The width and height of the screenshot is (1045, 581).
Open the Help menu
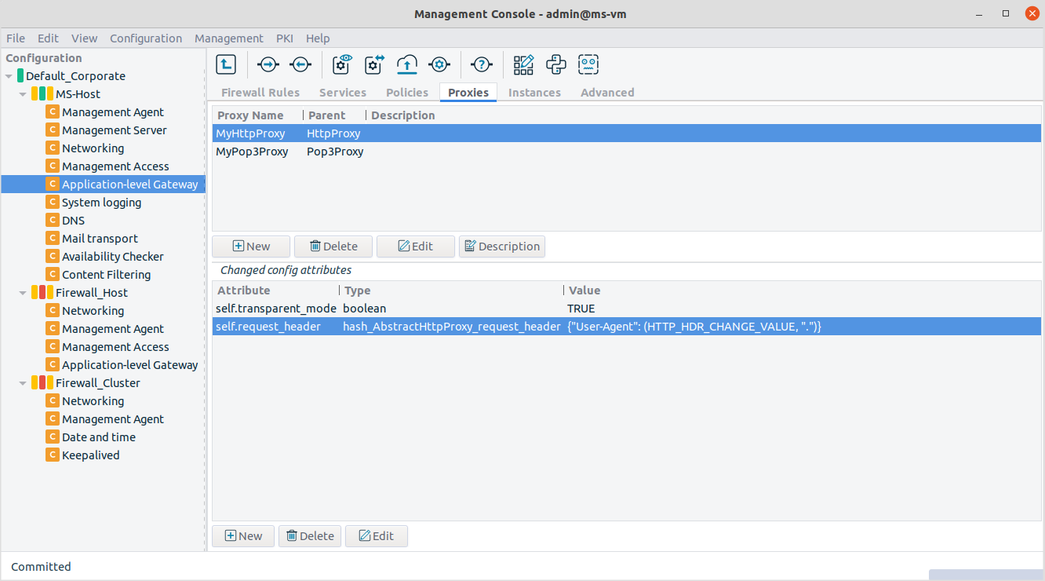pyautogui.click(x=318, y=38)
